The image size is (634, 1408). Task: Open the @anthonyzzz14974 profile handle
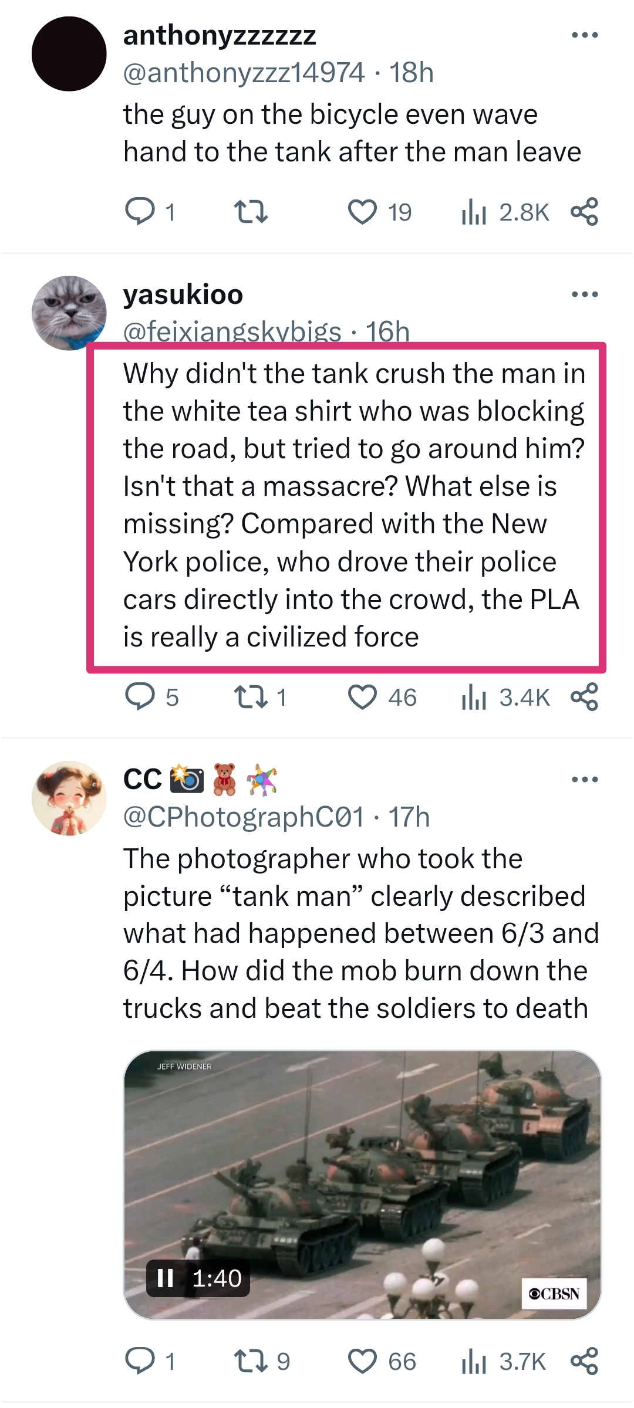coord(244,73)
